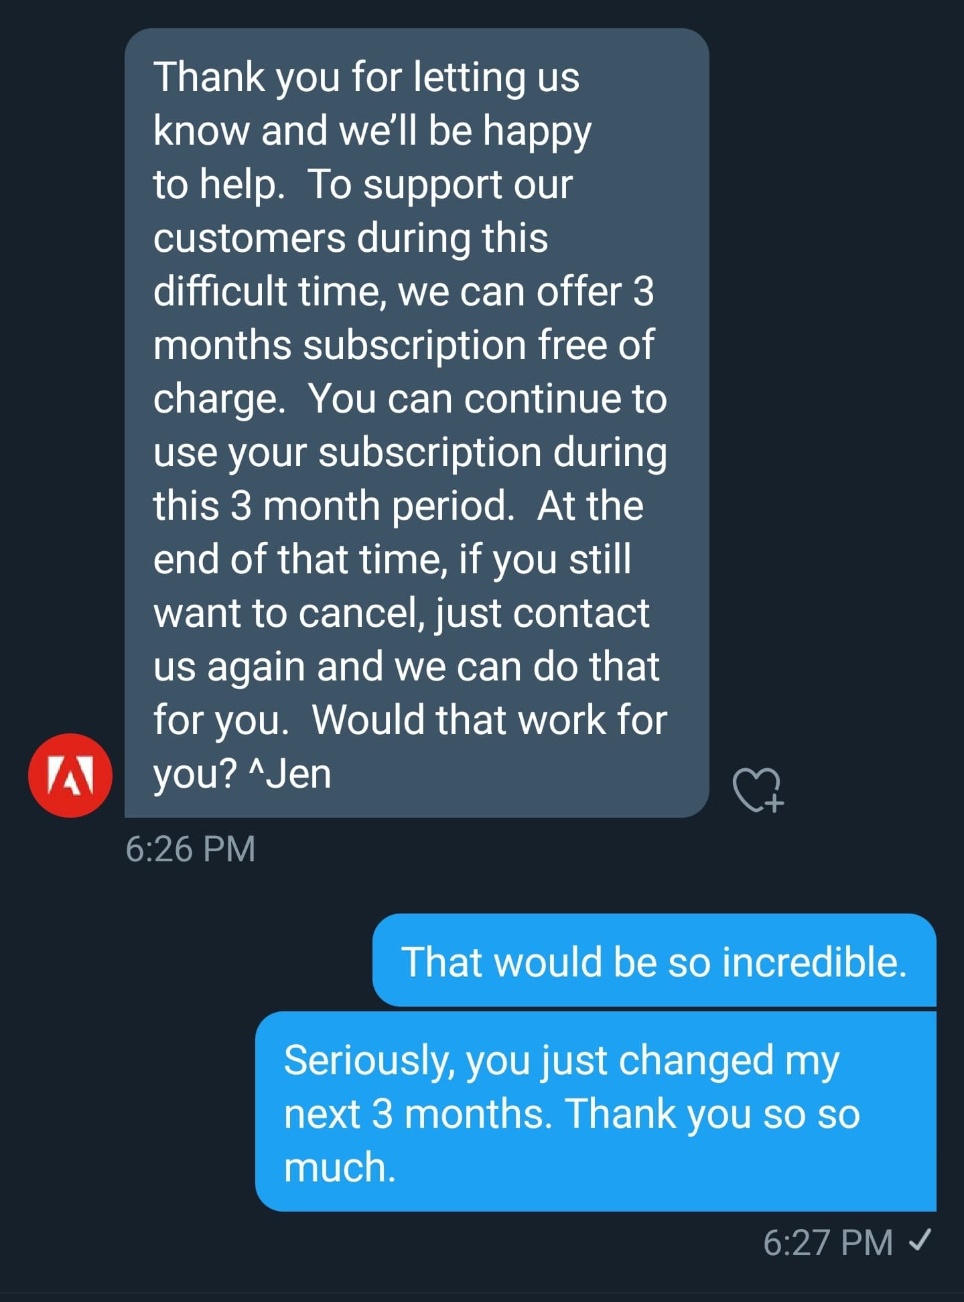Tap the "use your subscription during" line
This screenshot has height=1302, width=964.
point(409,452)
